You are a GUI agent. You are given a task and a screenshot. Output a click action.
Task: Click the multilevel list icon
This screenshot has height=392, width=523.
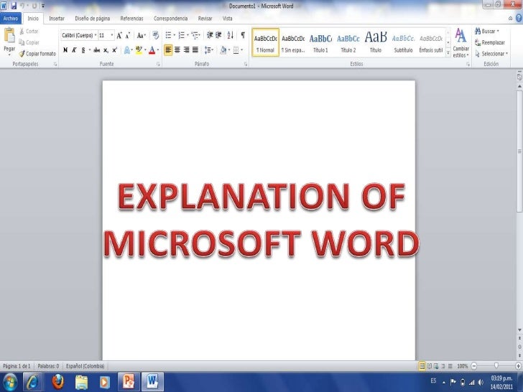tap(195, 35)
